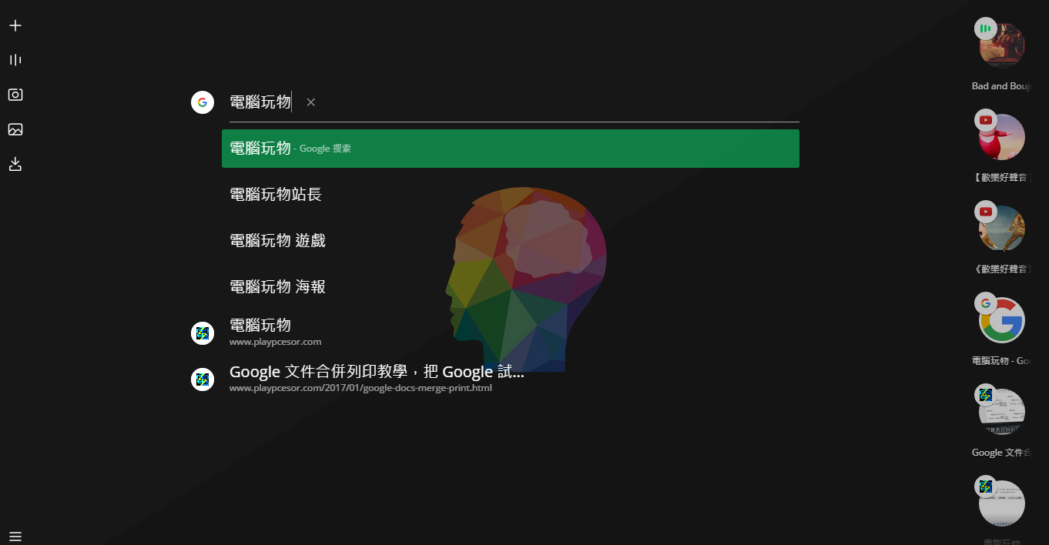Select suggestion 電腦玩物站長
This screenshot has width=1049, height=545.
[511, 195]
